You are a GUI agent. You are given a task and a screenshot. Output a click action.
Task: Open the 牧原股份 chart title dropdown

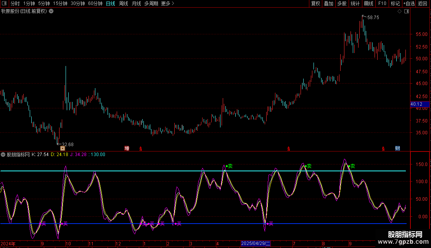pyautogui.click(x=51, y=11)
